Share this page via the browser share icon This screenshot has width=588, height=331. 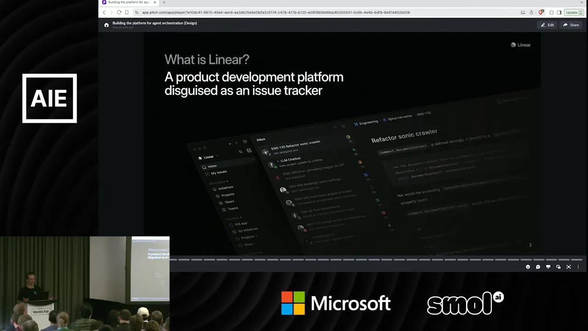click(531, 12)
